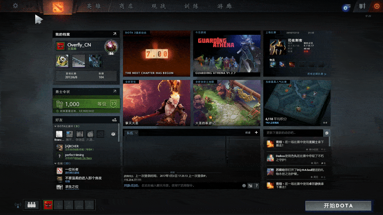Open the live tournament minimap tile

[297, 103]
